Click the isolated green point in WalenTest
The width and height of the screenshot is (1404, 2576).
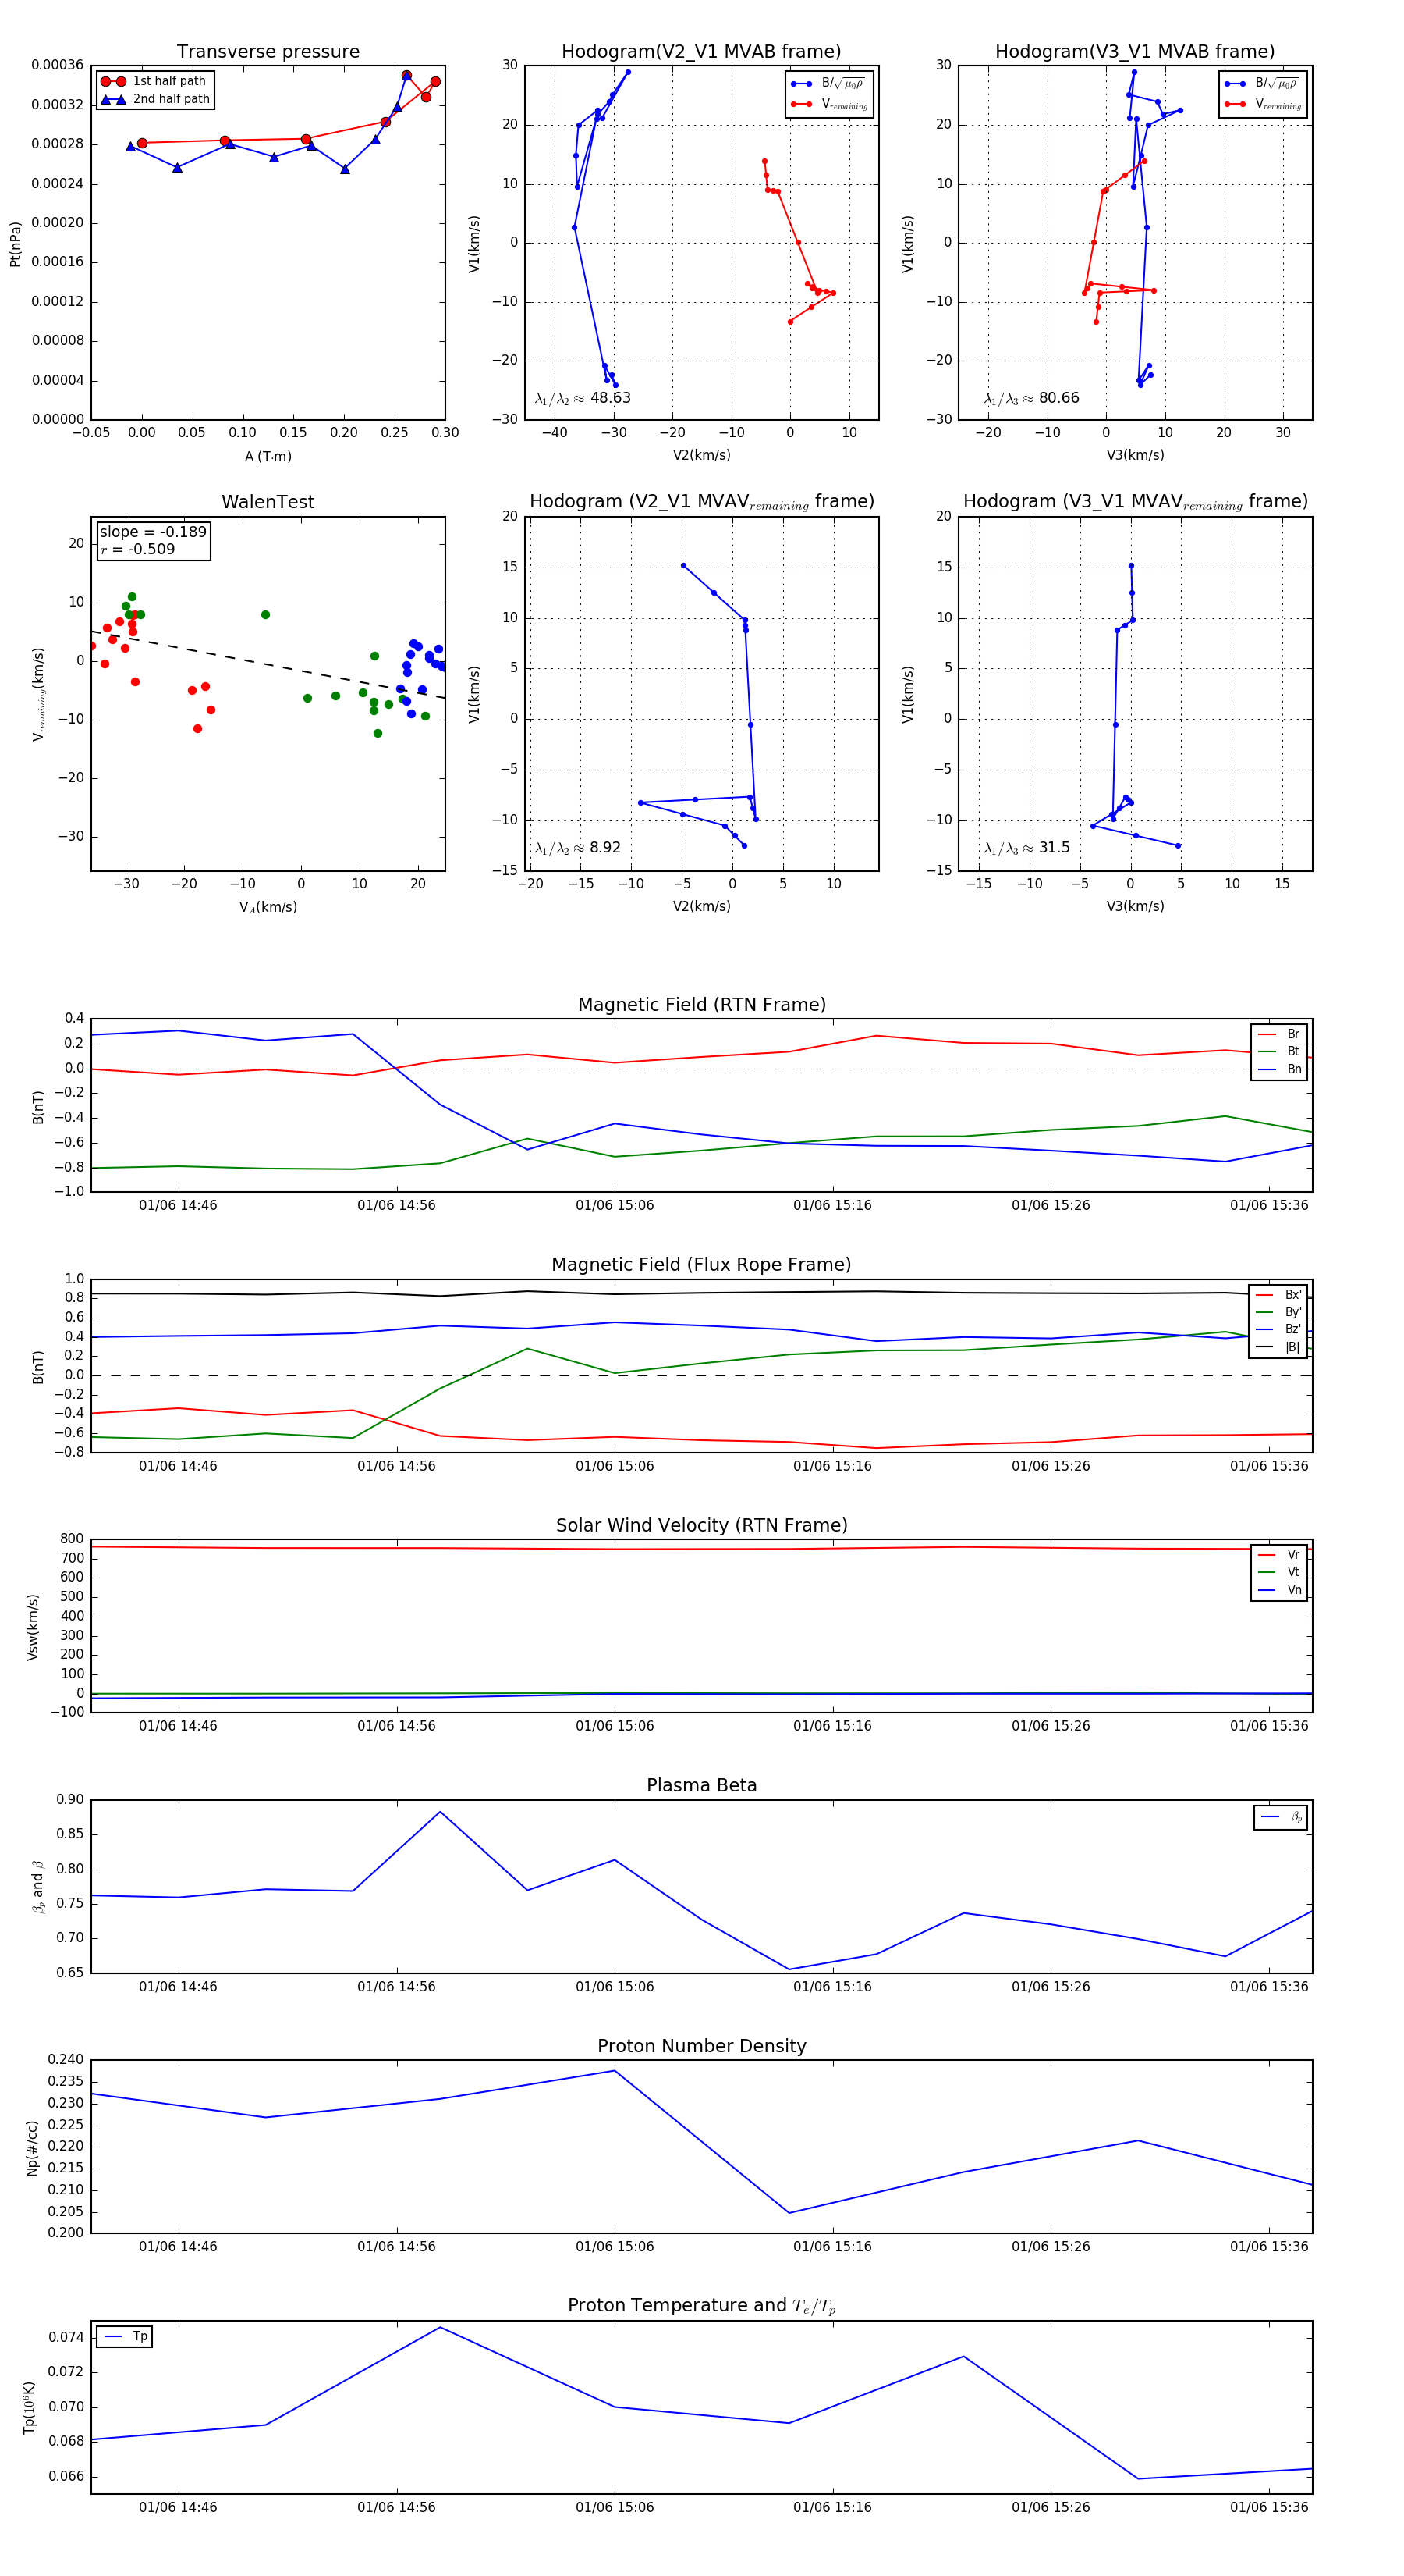[x=265, y=615]
